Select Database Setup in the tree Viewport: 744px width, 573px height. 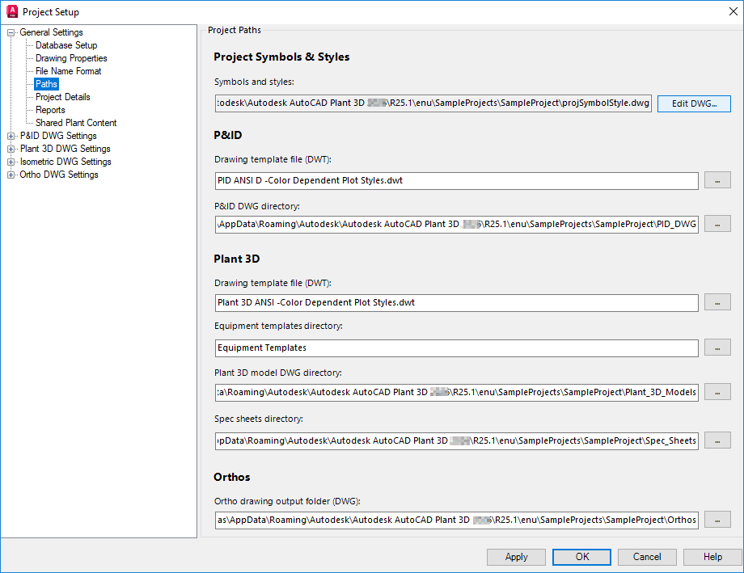coord(66,45)
